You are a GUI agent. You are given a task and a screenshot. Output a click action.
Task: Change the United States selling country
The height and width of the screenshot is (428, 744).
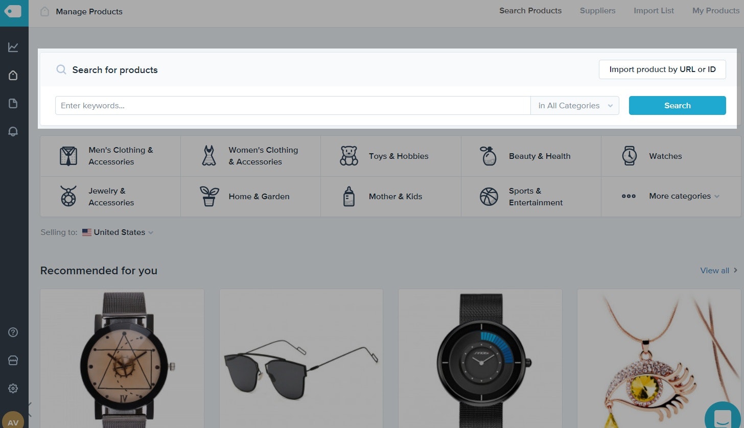pos(119,232)
